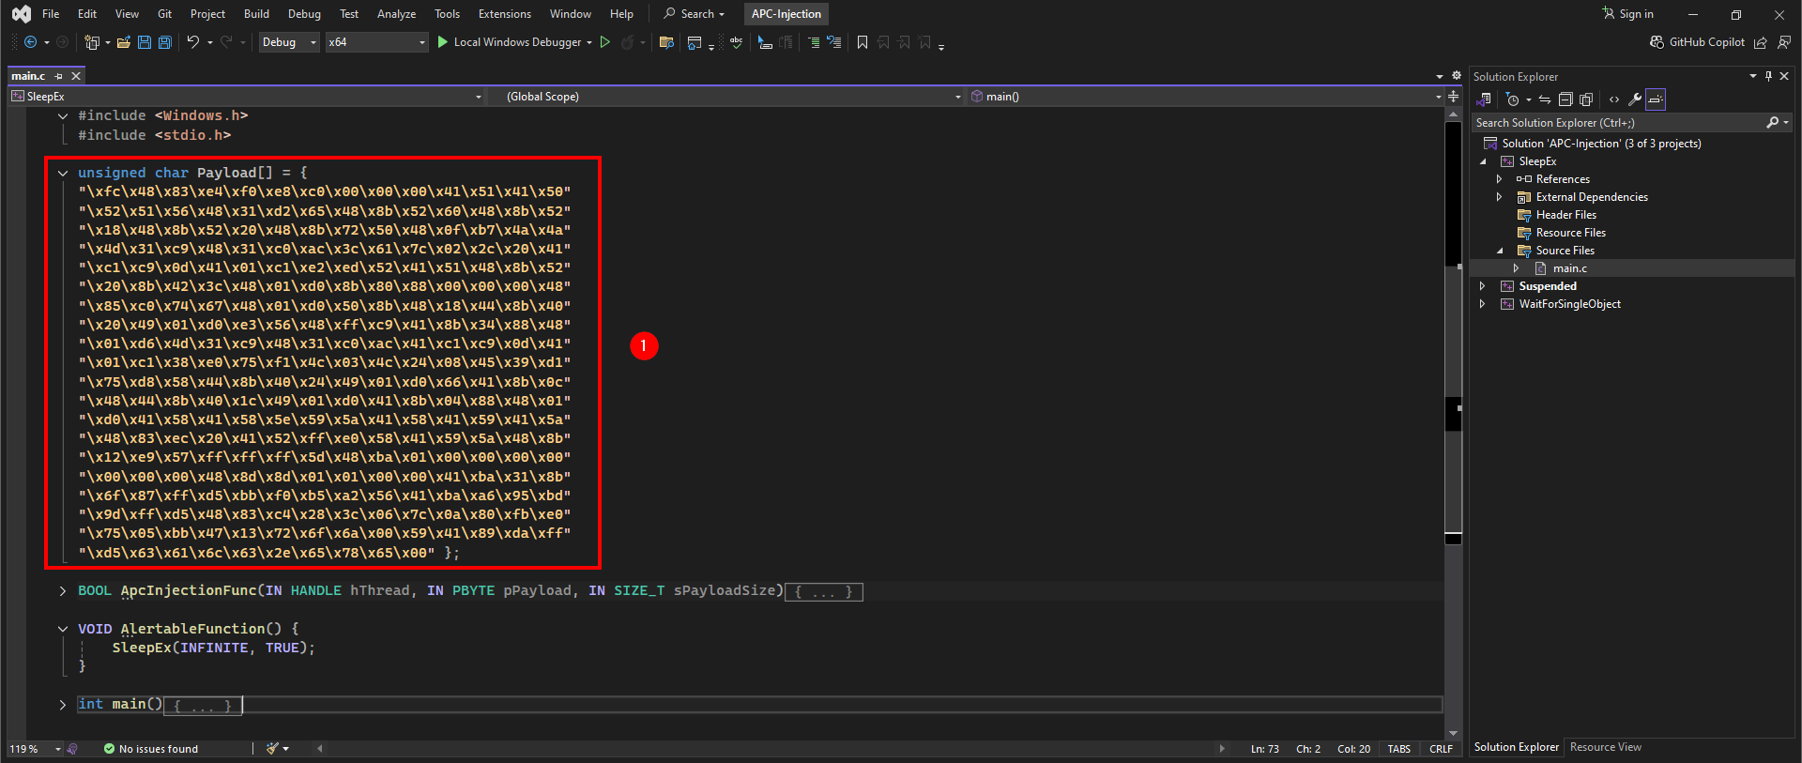Open the Debug menu
The image size is (1802, 763).
[304, 14]
